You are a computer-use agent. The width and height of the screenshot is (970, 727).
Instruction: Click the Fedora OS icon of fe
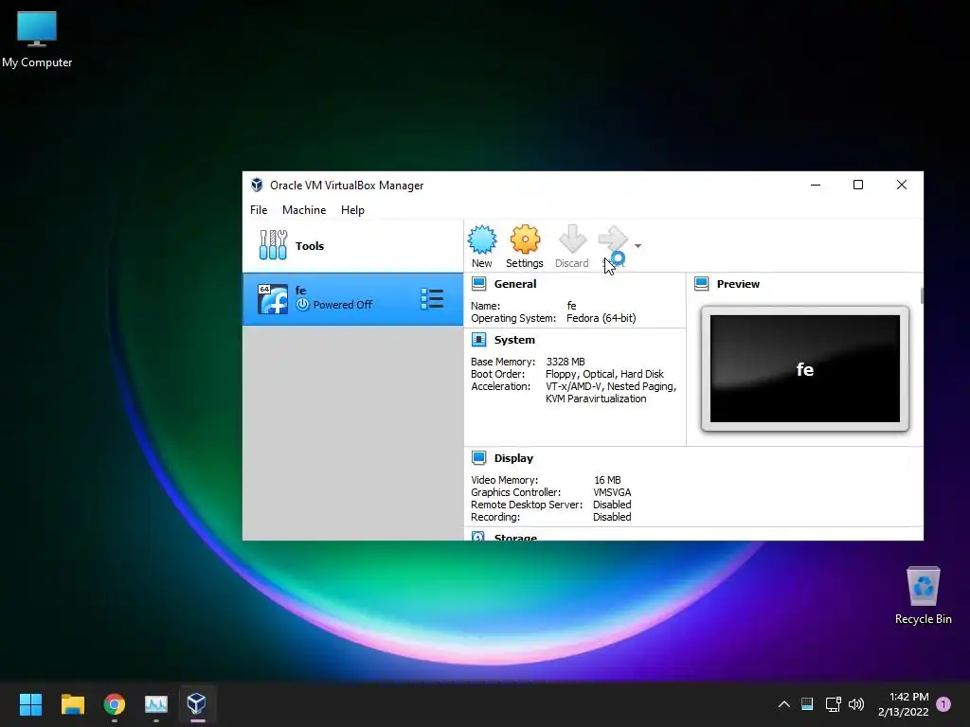(x=273, y=299)
